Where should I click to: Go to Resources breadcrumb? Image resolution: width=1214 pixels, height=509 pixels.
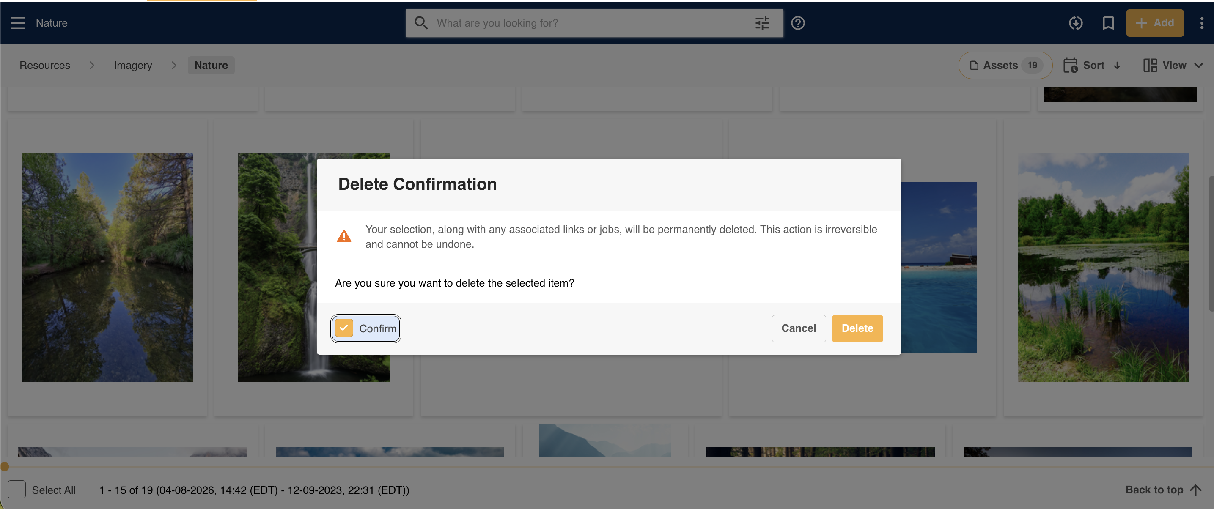point(45,65)
